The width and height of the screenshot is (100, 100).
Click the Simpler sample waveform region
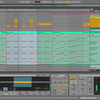(22, 82)
